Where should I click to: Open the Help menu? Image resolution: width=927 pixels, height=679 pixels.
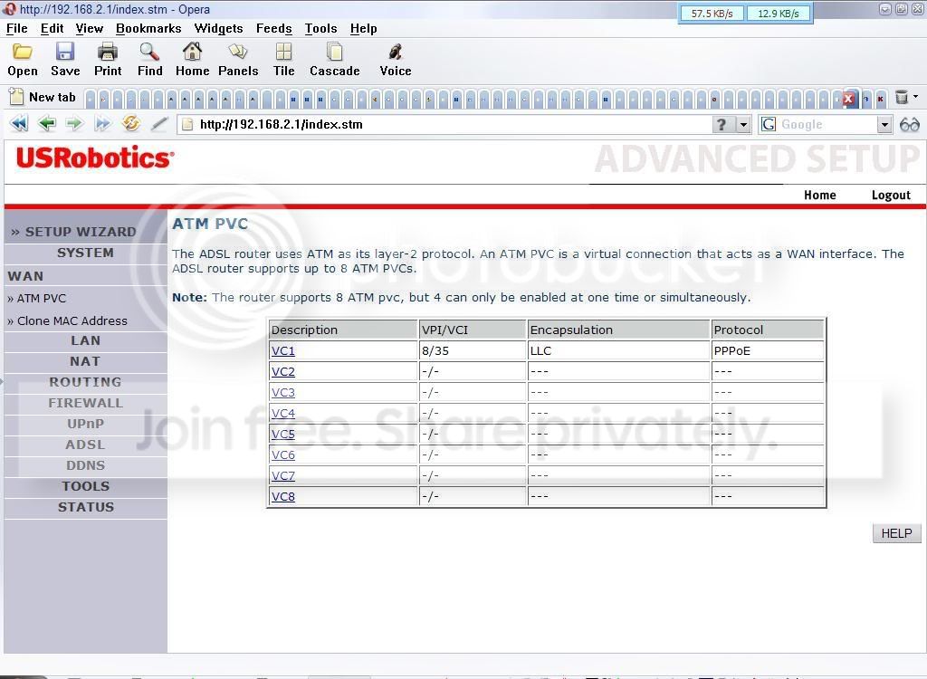[x=363, y=28]
